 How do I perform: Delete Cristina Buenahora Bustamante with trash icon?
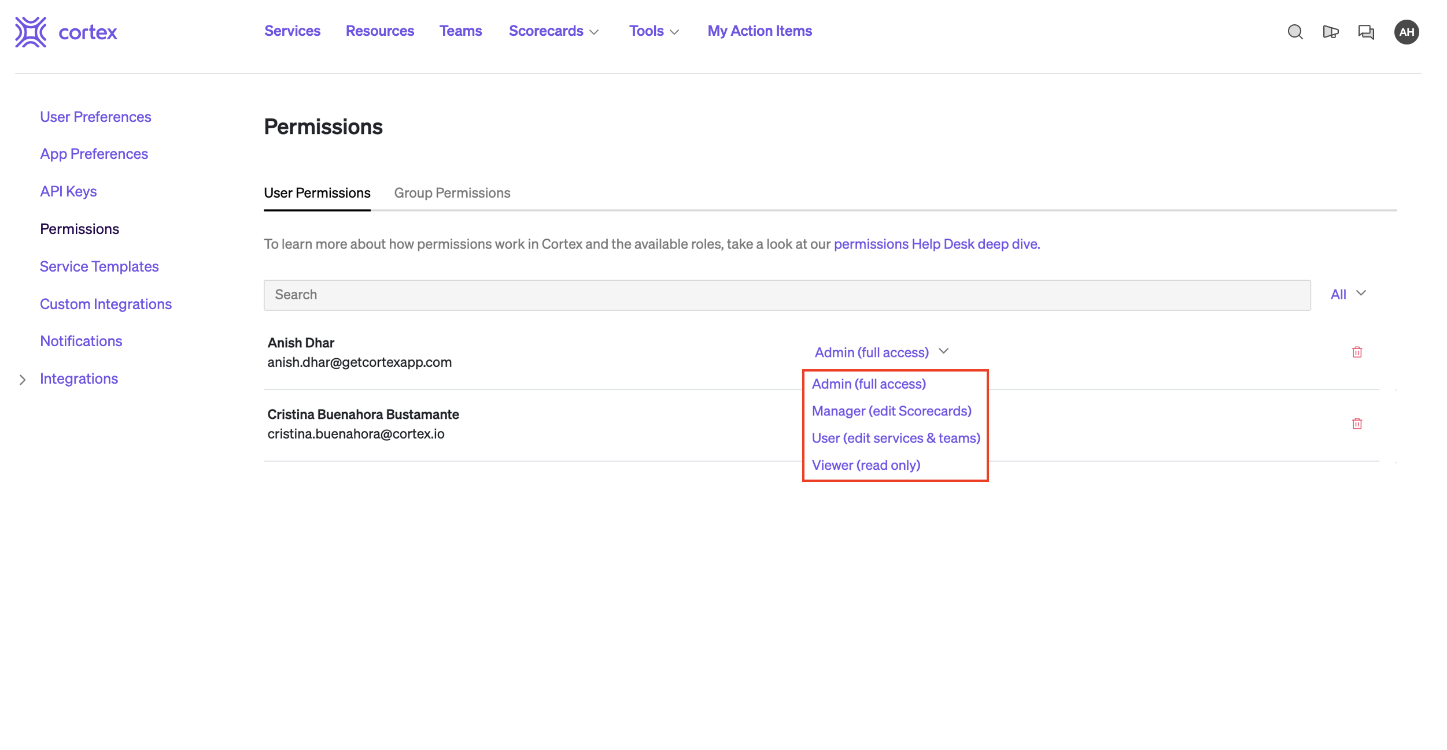pos(1357,424)
